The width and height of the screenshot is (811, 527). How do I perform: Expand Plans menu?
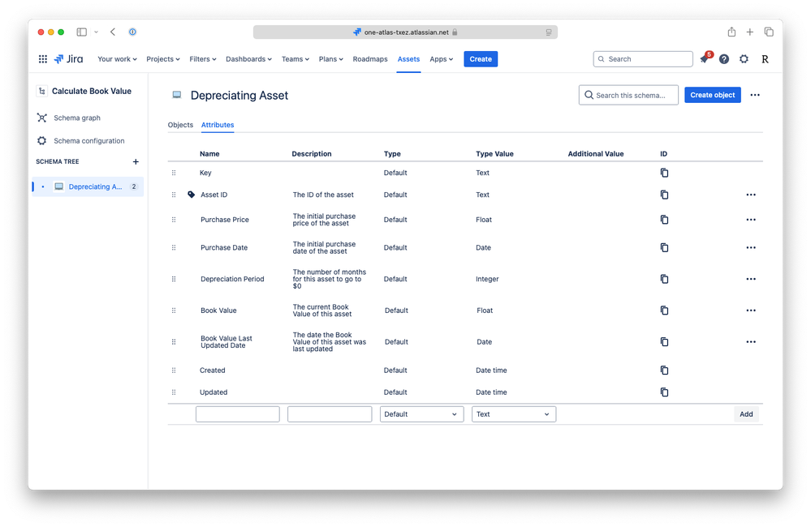[x=331, y=59]
